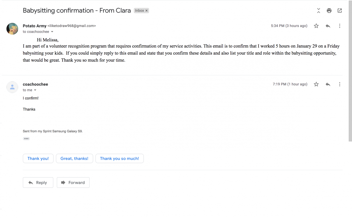This screenshot has height=218, width=352.
Task: Click the Forward button below the thread
Action: 73,182
